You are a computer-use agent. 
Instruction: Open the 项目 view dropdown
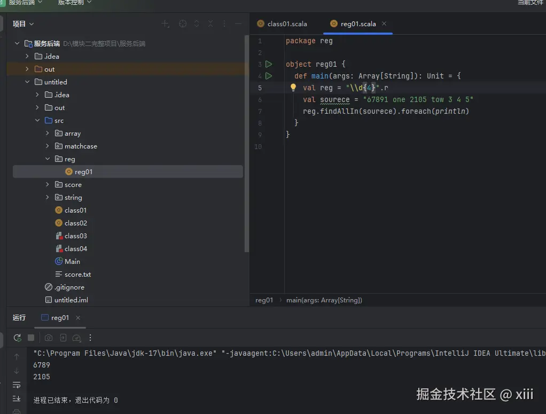tap(23, 24)
